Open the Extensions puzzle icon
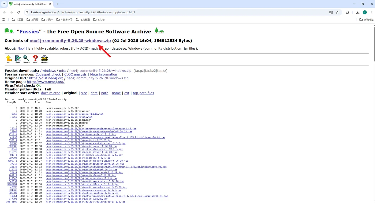 click(347, 12)
